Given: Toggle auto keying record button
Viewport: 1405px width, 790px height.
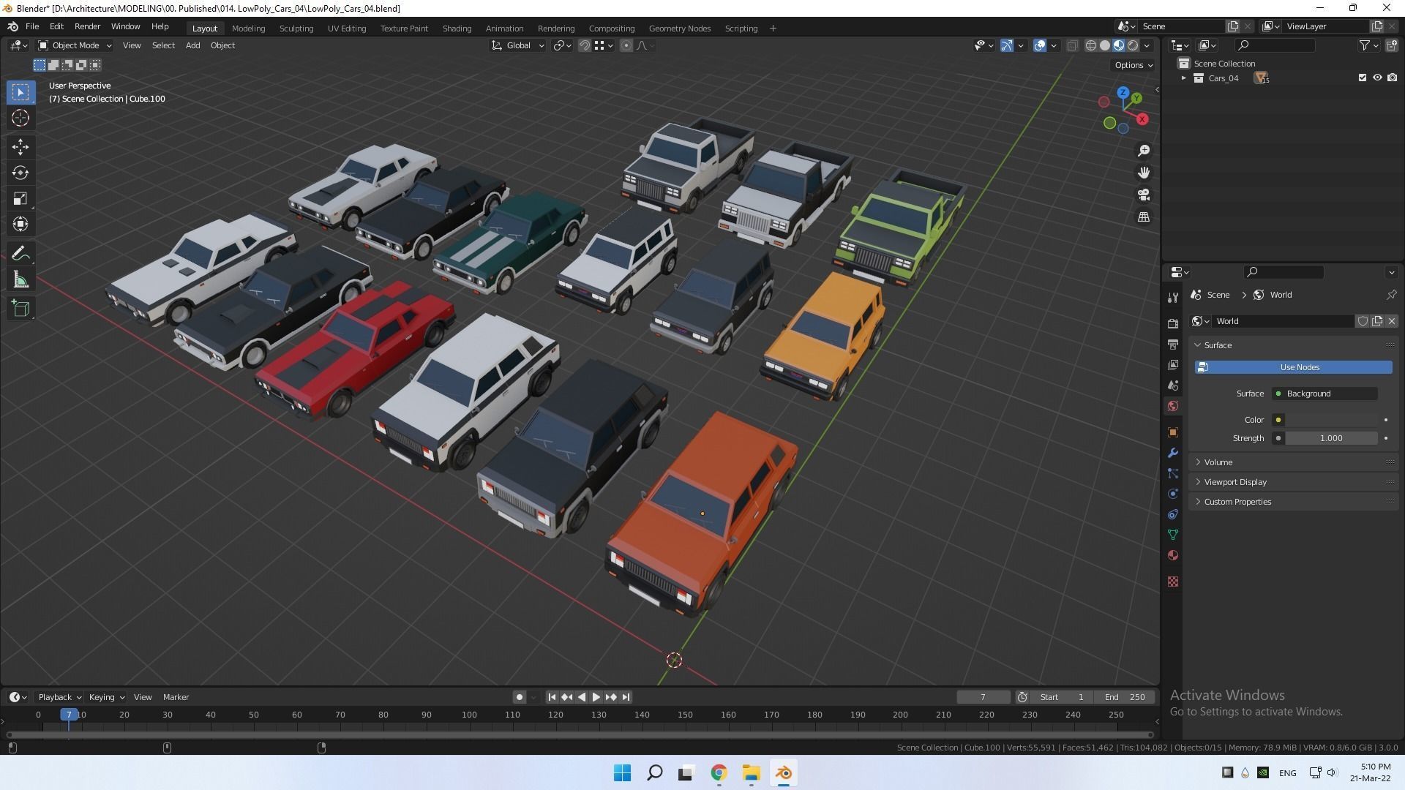Looking at the screenshot, I should [520, 697].
